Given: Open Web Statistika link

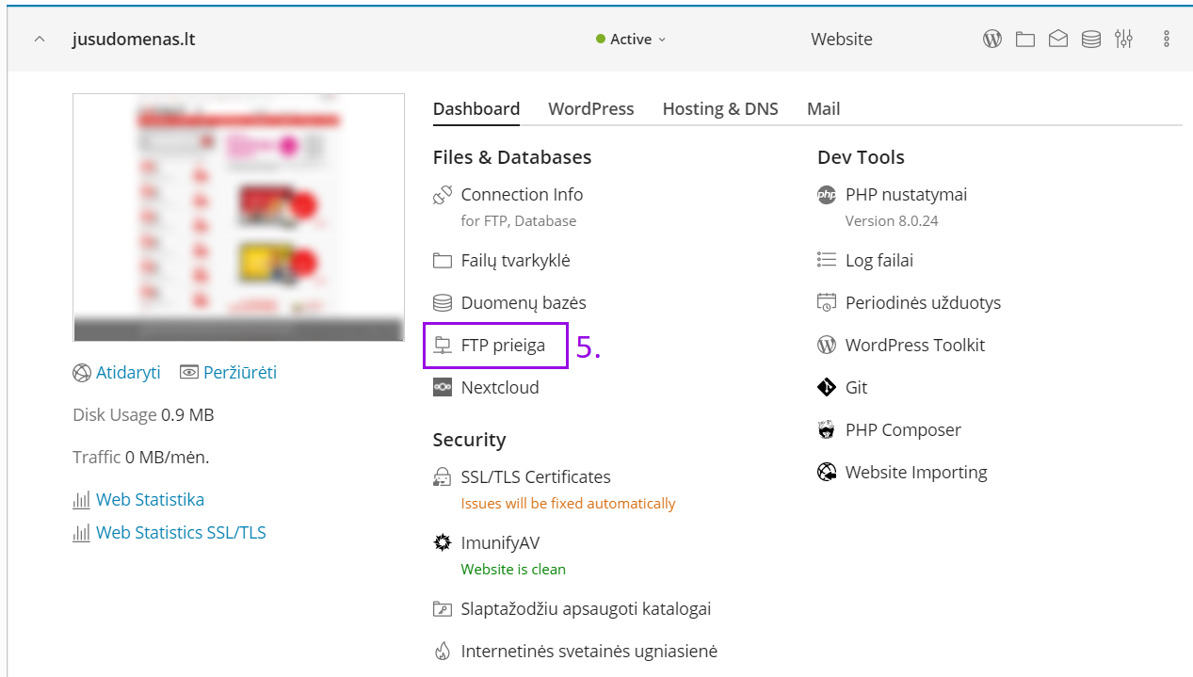Looking at the screenshot, I should 150,500.
